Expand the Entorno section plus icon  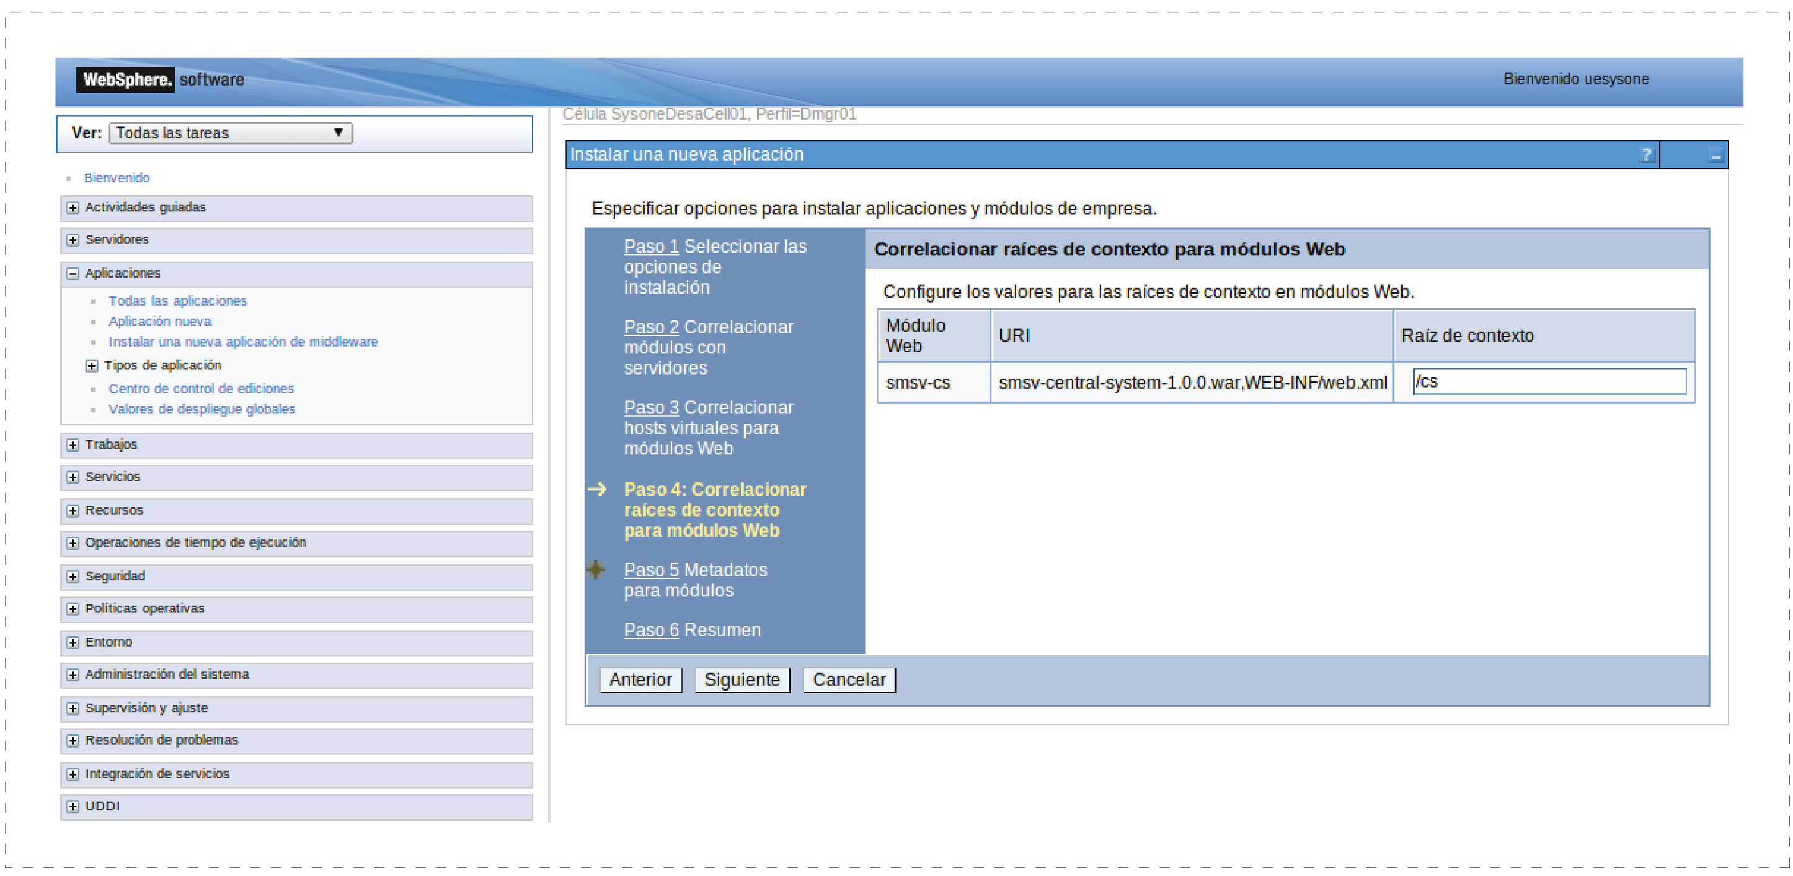[73, 642]
